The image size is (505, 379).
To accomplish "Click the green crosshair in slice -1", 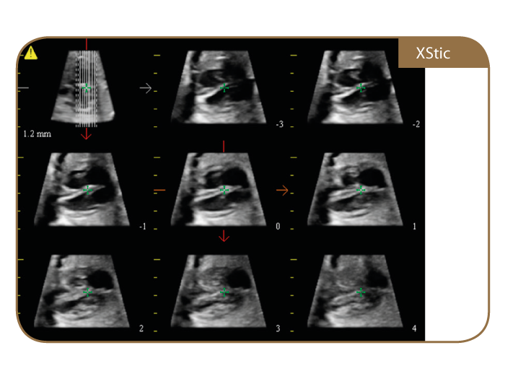I will (x=87, y=190).
